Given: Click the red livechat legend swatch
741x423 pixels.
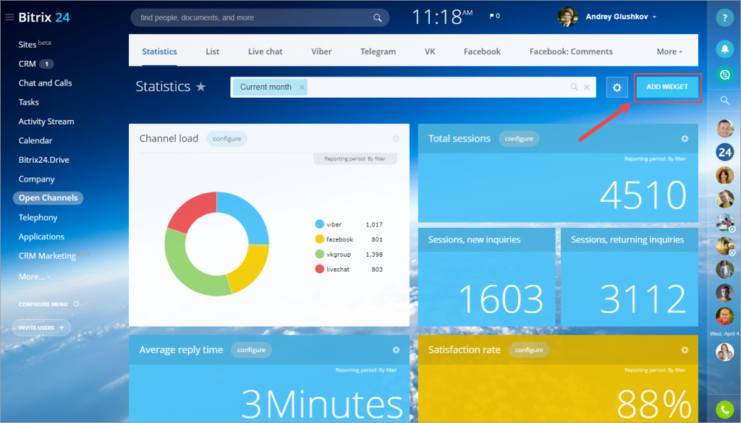Looking at the screenshot, I should 319,269.
